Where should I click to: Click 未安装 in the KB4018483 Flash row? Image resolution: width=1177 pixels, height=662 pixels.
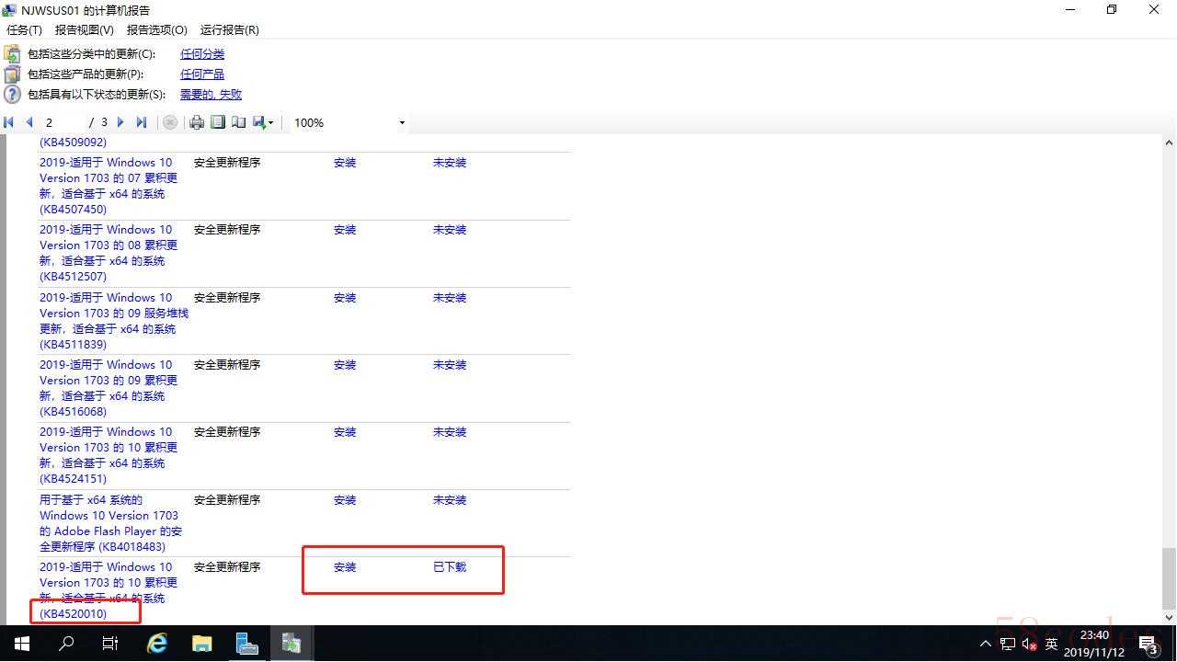click(x=450, y=500)
